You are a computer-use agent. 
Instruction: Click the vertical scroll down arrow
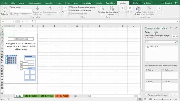point(141,93)
